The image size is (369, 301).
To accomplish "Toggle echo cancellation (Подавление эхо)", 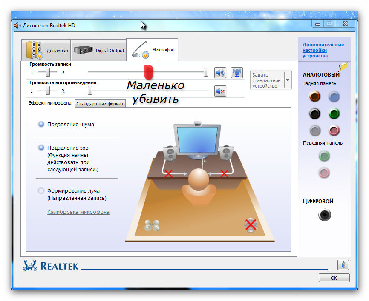I will pyautogui.click(x=41, y=148).
